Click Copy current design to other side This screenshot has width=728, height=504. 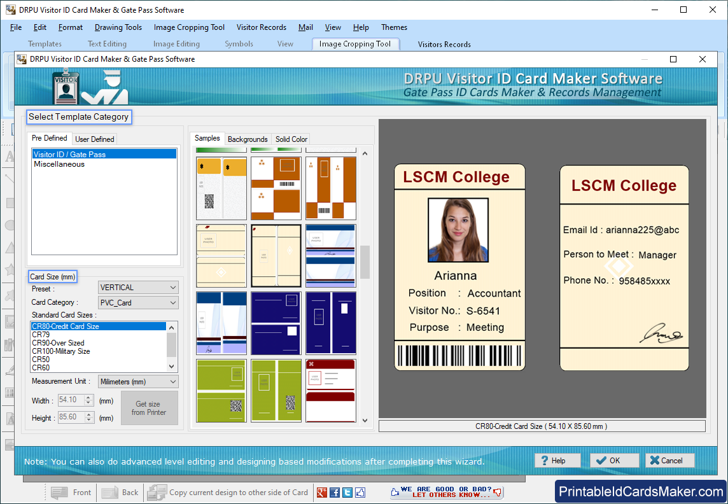(x=228, y=493)
